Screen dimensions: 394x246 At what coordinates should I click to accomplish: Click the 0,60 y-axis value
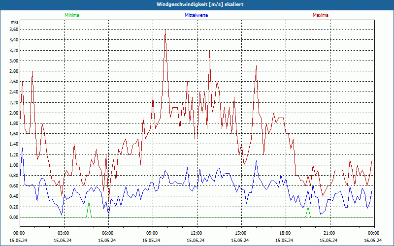[x=14, y=186]
